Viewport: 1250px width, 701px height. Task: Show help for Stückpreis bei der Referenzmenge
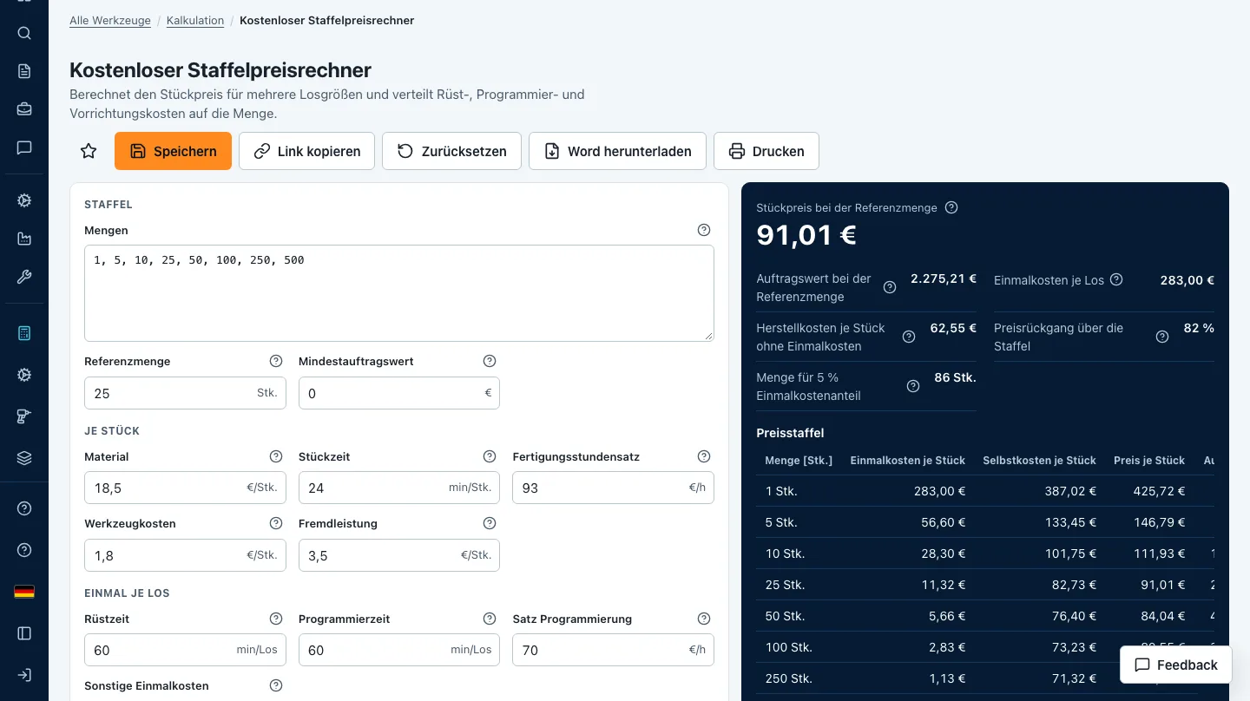coord(951,207)
